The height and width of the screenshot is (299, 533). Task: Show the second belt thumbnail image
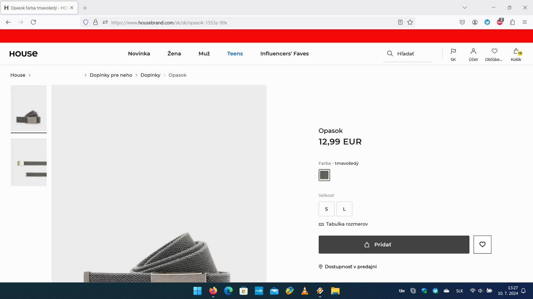point(29,162)
